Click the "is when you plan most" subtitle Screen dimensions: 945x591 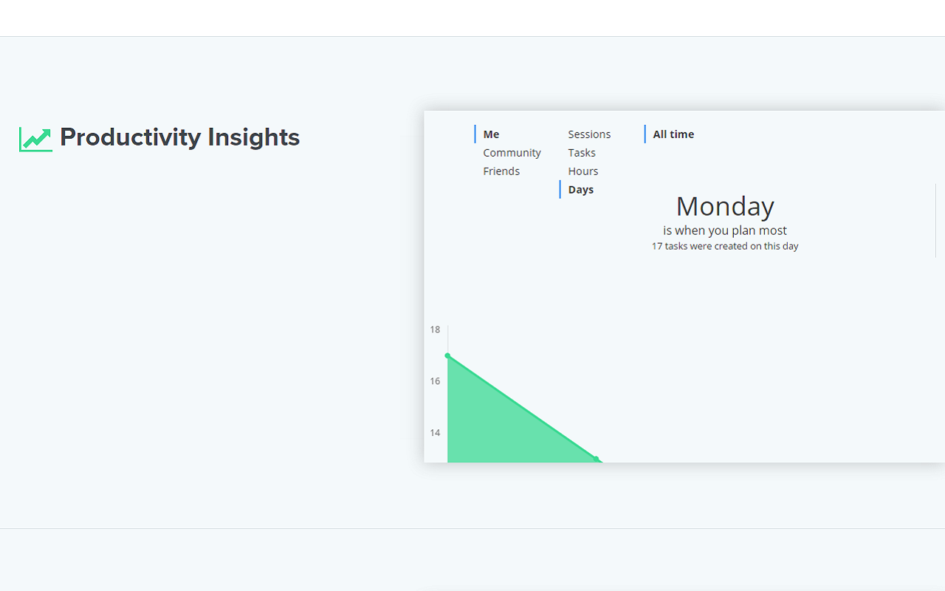coord(725,230)
